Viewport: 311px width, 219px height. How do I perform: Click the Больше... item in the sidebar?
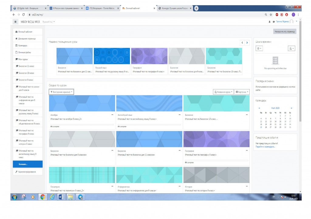28,164
